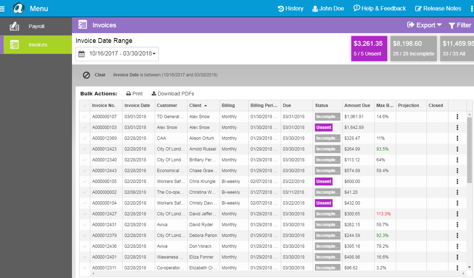Select the row checkmark for invoice A000012423

85,149
